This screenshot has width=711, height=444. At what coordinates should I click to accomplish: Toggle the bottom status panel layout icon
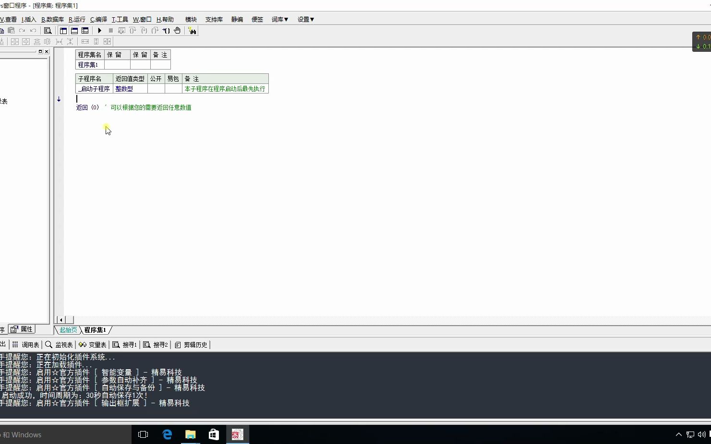74,31
